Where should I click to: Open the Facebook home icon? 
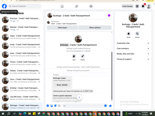(62, 6)
